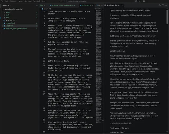This screenshot has width=169, height=134.
Task: Click the scroll down arrow in preview pane
Action: [167, 132]
